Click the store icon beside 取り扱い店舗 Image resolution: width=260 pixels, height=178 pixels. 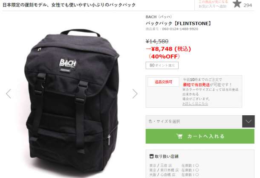click(x=151, y=156)
